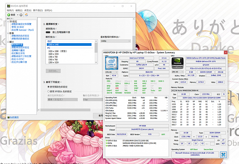Open 說明(H) menu in NVIDIA panel
The image size is (239, 164).
pos(48,10)
